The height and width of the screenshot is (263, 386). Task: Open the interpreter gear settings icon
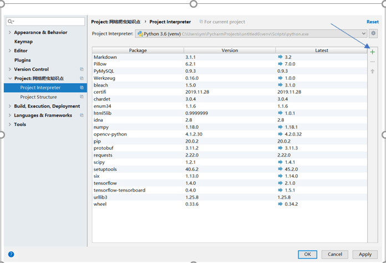coord(373,33)
